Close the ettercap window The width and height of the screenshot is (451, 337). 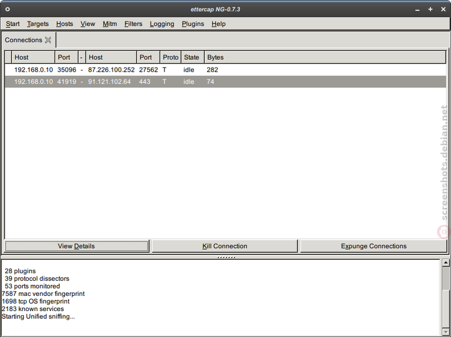(443, 9)
